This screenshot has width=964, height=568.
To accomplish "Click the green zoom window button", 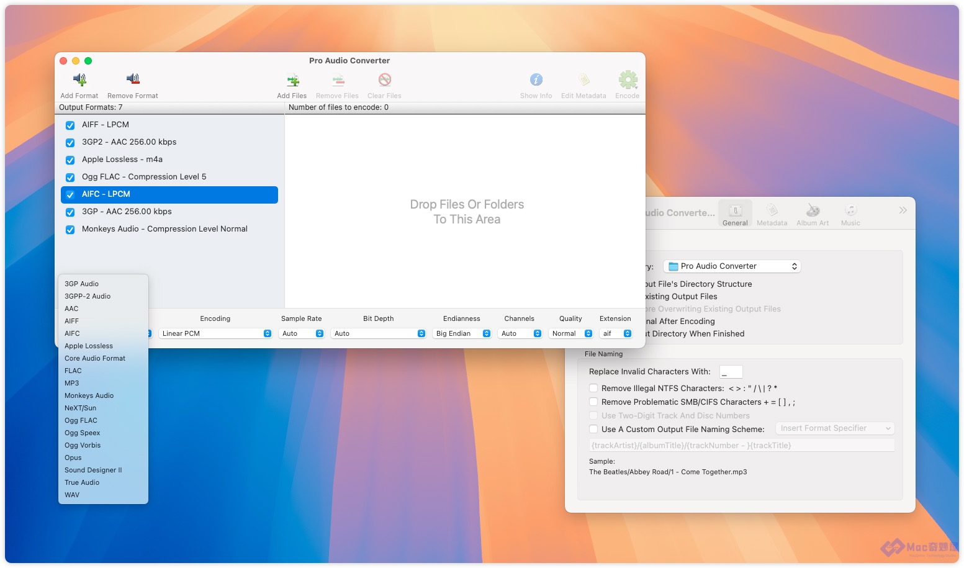I will coord(88,61).
